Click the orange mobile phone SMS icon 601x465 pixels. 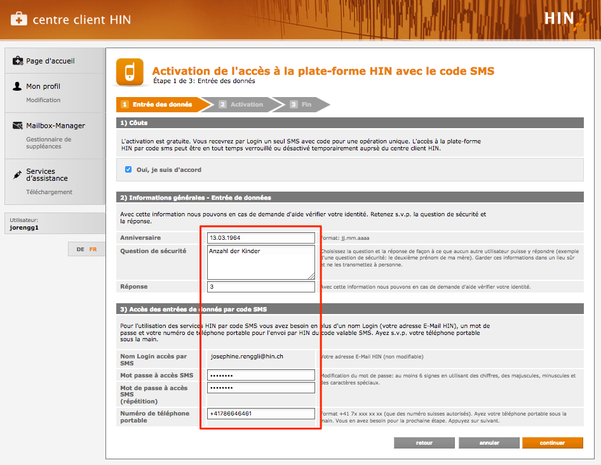tap(130, 72)
